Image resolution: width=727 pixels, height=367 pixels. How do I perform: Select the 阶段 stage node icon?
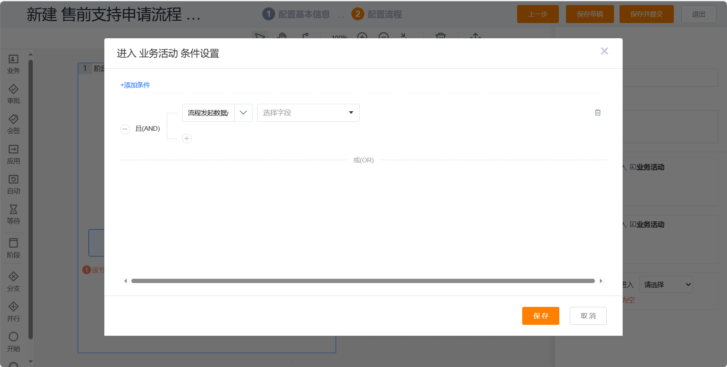[13, 243]
